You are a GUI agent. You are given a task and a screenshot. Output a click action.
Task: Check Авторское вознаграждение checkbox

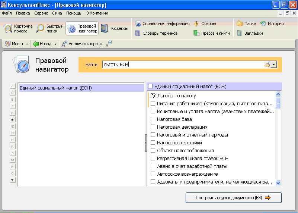click(x=153, y=174)
